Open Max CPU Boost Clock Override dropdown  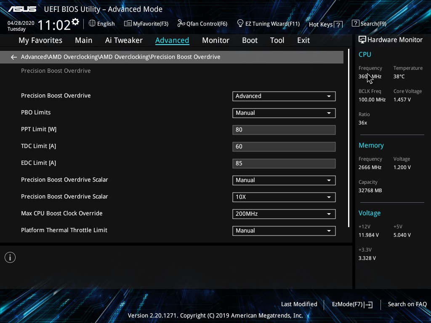(284, 214)
